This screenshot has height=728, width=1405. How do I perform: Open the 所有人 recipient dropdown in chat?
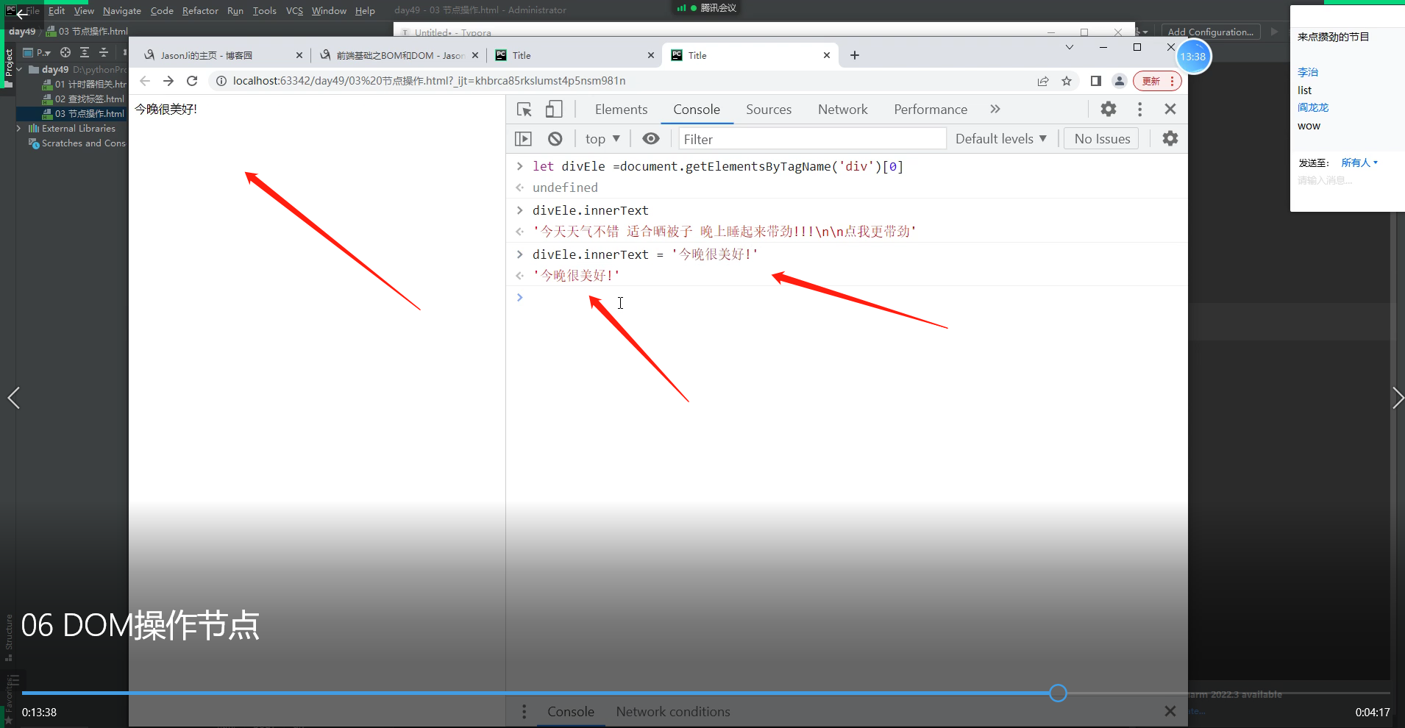tap(1359, 163)
